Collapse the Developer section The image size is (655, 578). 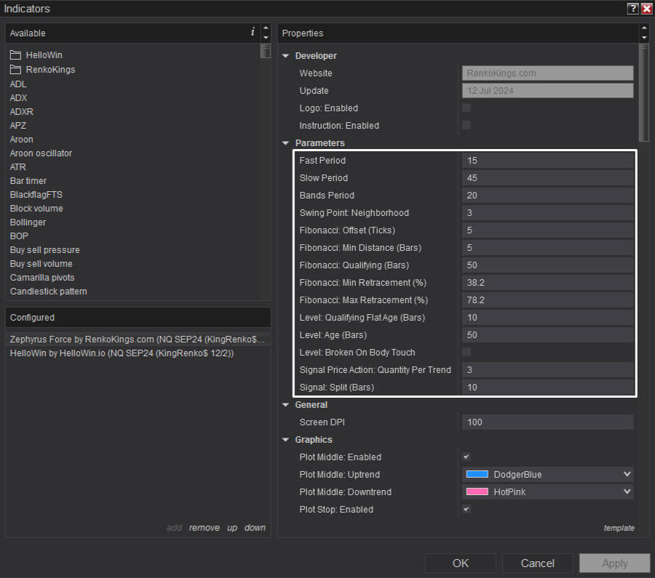pyautogui.click(x=286, y=56)
